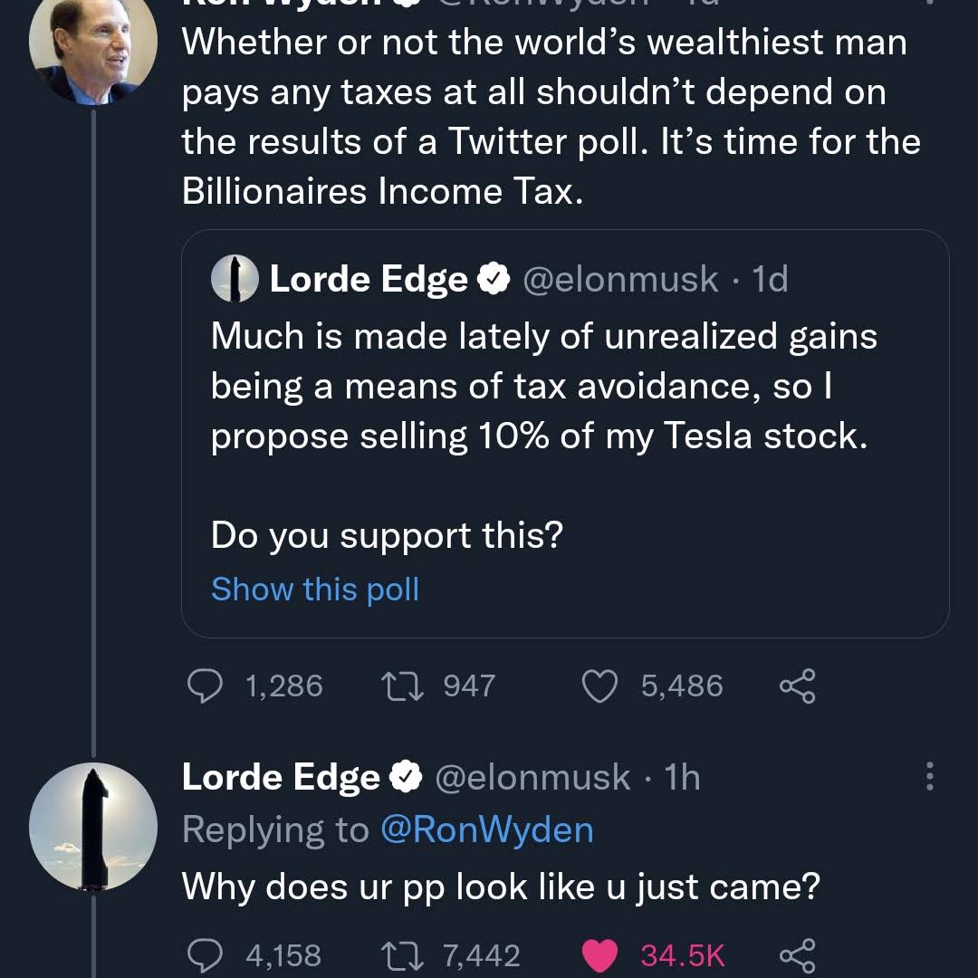This screenshot has height=978, width=978.
Task: Open the quoted tweet about Tesla stock
Action: click(565, 434)
